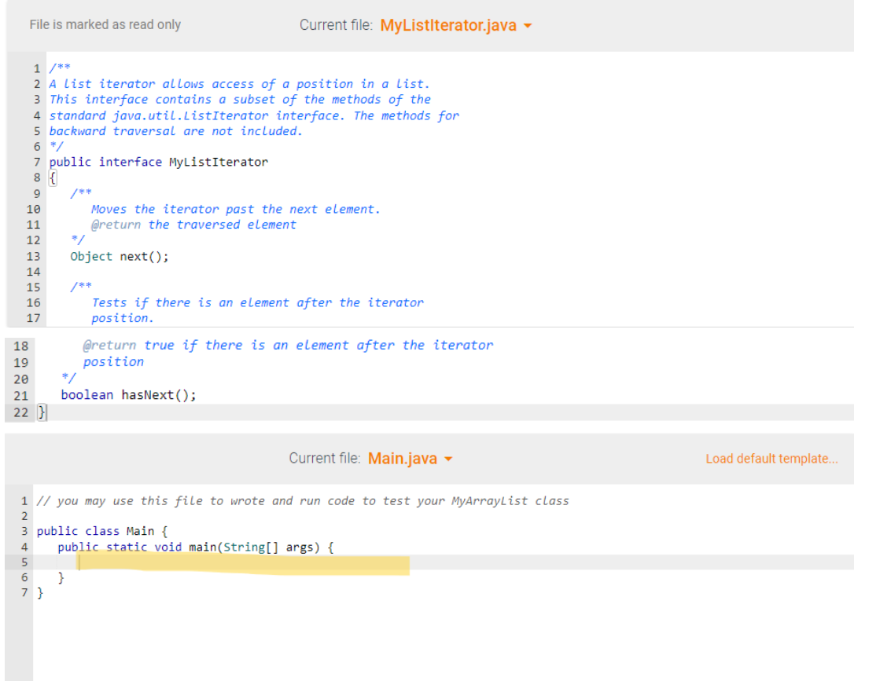The height and width of the screenshot is (681, 869).
Task: Click line number 4 in Main.java gutter
Action: pyautogui.click(x=24, y=547)
